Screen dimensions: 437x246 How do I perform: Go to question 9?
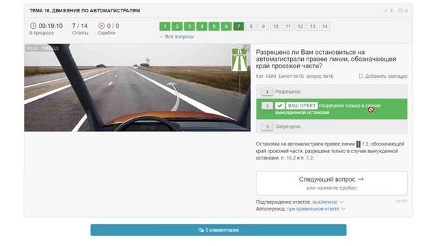coord(263,27)
